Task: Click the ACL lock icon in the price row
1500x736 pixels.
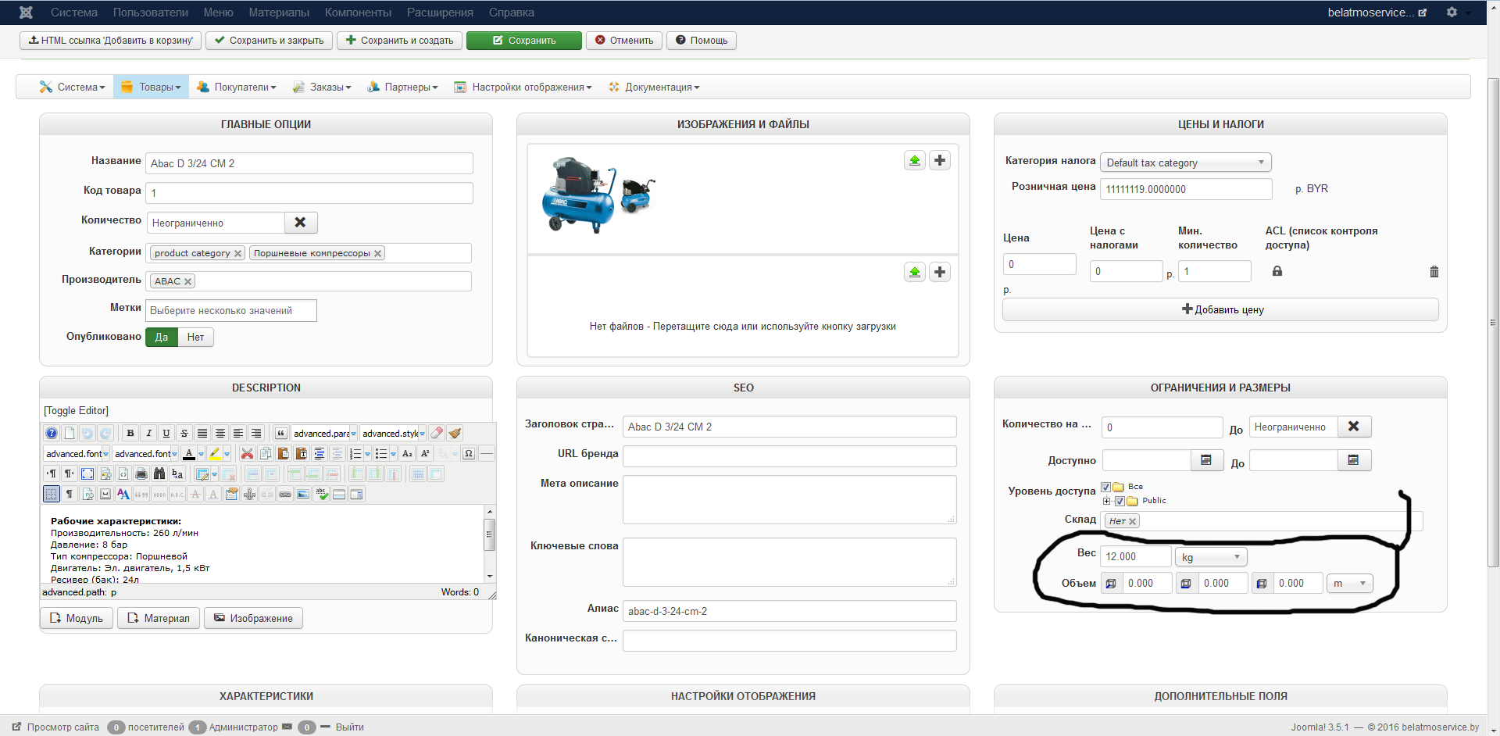Action: 1277,271
